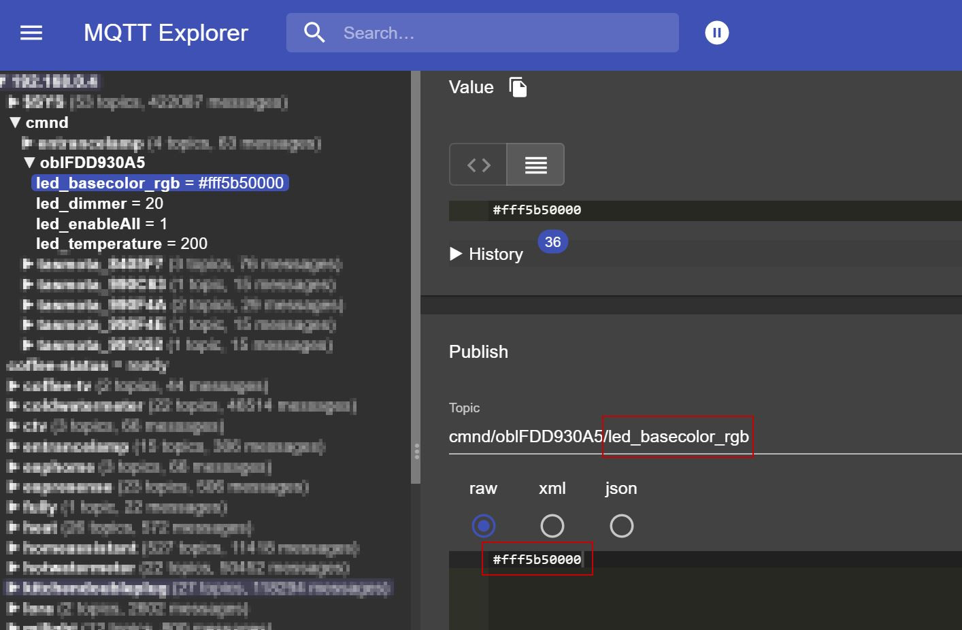Copy the value to the clipboard

coord(518,87)
